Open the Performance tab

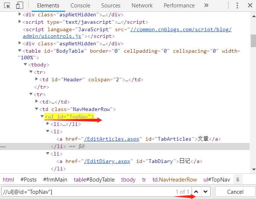pyautogui.click(x=179, y=6)
